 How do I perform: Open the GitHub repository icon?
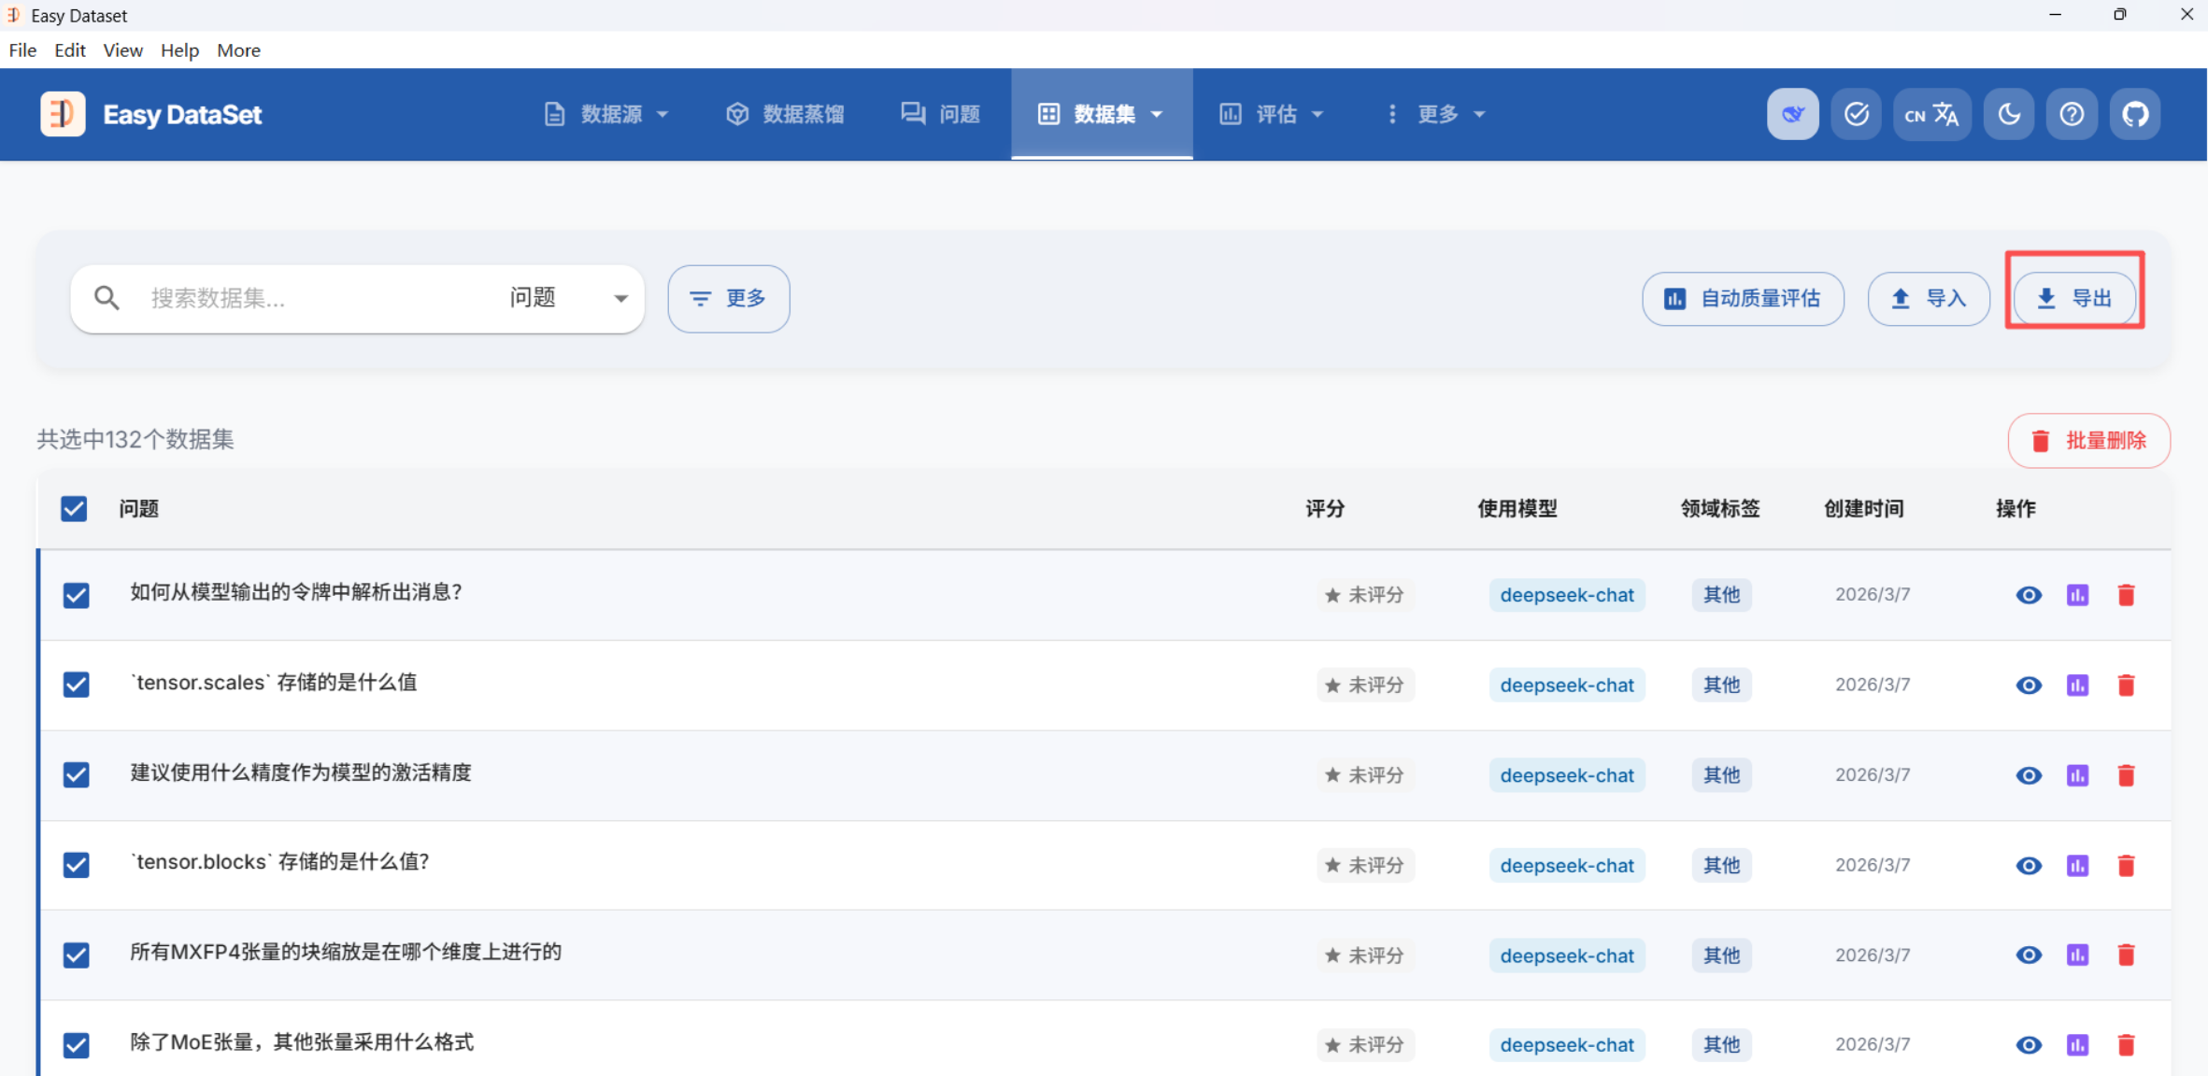2134,114
